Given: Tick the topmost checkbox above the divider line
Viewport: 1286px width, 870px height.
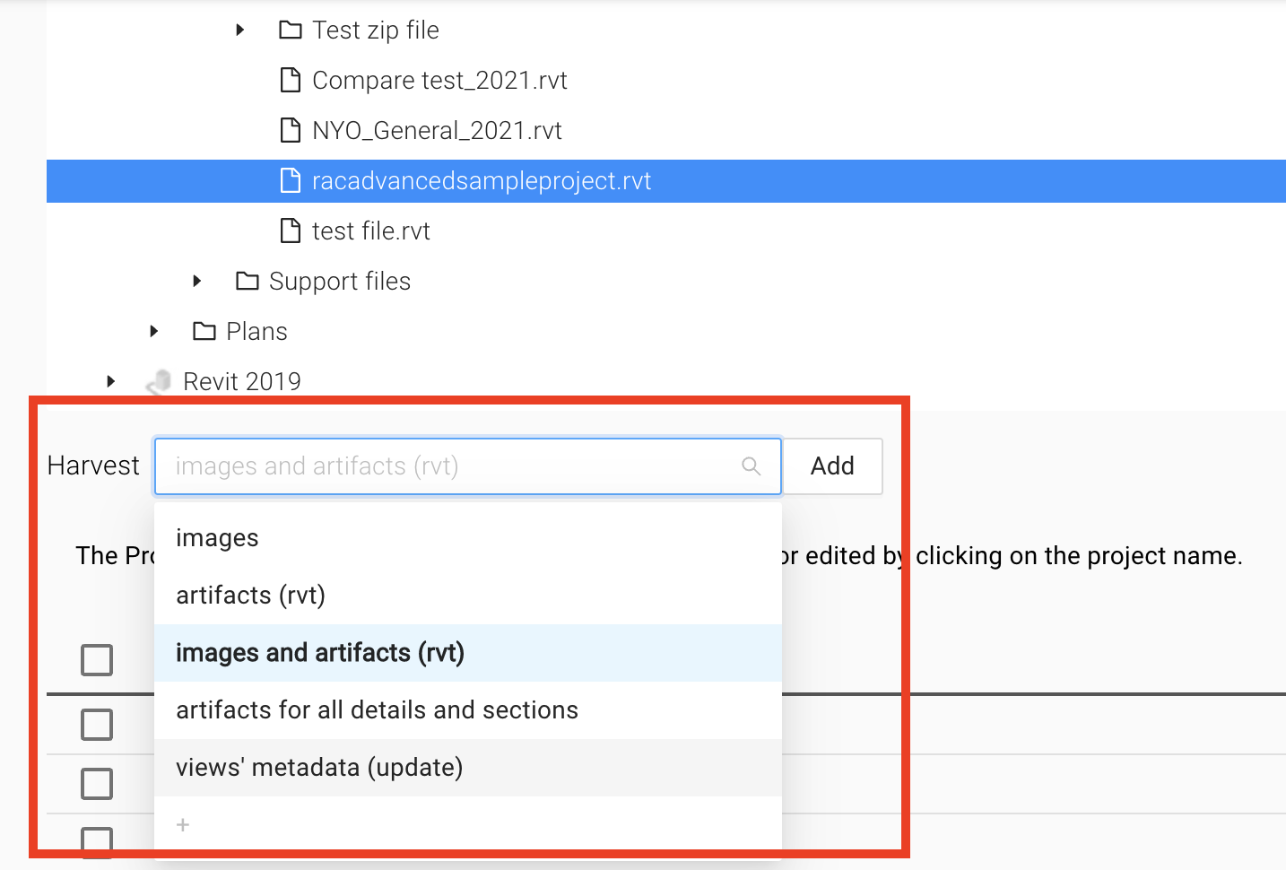Looking at the screenshot, I should (97, 660).
